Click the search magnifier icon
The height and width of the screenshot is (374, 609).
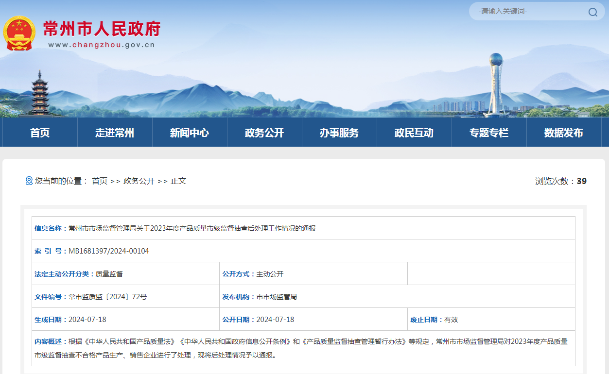(x=593, y=12)
